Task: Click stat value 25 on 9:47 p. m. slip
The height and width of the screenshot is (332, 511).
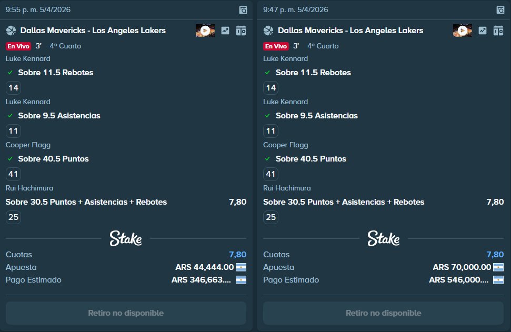Action: 271,217
